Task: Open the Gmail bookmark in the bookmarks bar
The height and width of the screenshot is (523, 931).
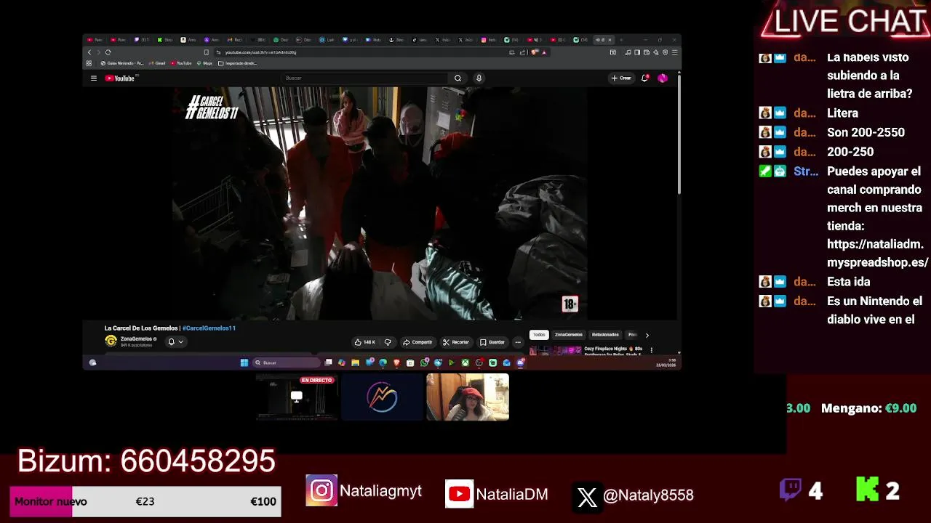Action: (156, 63)
